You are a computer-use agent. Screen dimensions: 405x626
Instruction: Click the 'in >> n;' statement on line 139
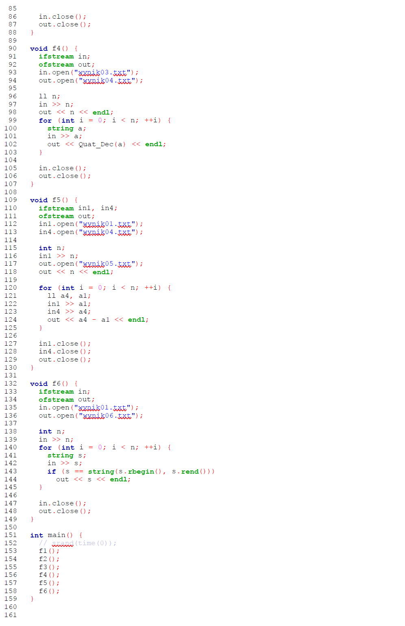coord(56,440)
